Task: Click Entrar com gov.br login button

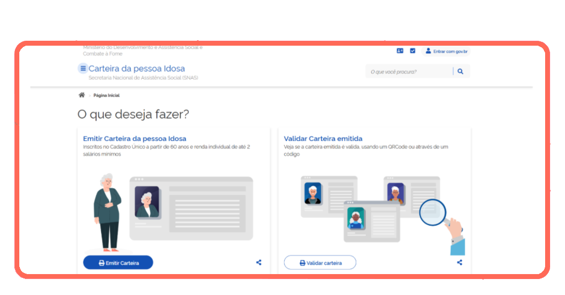Action: click(446, 51)
